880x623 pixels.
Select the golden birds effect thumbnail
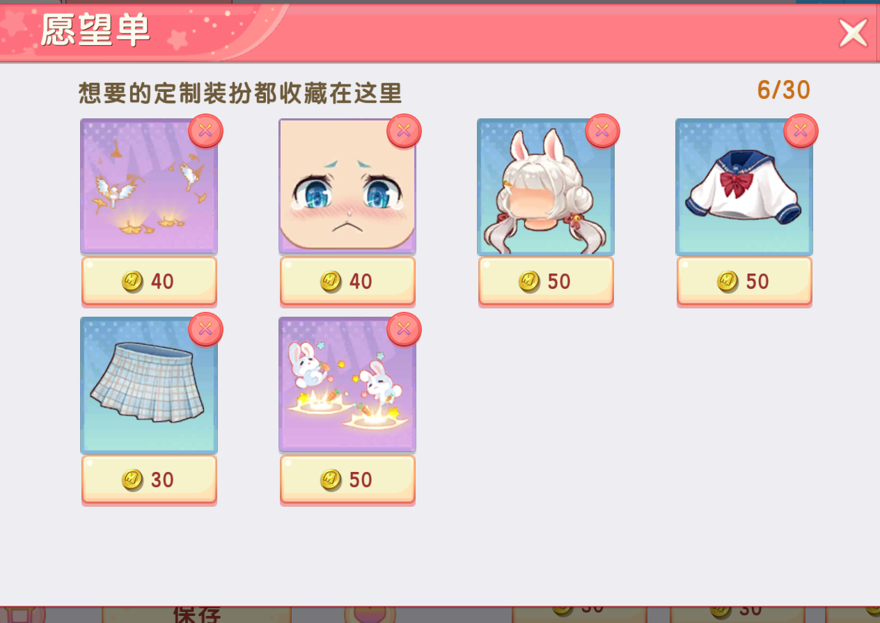click(x=149, y=187)
